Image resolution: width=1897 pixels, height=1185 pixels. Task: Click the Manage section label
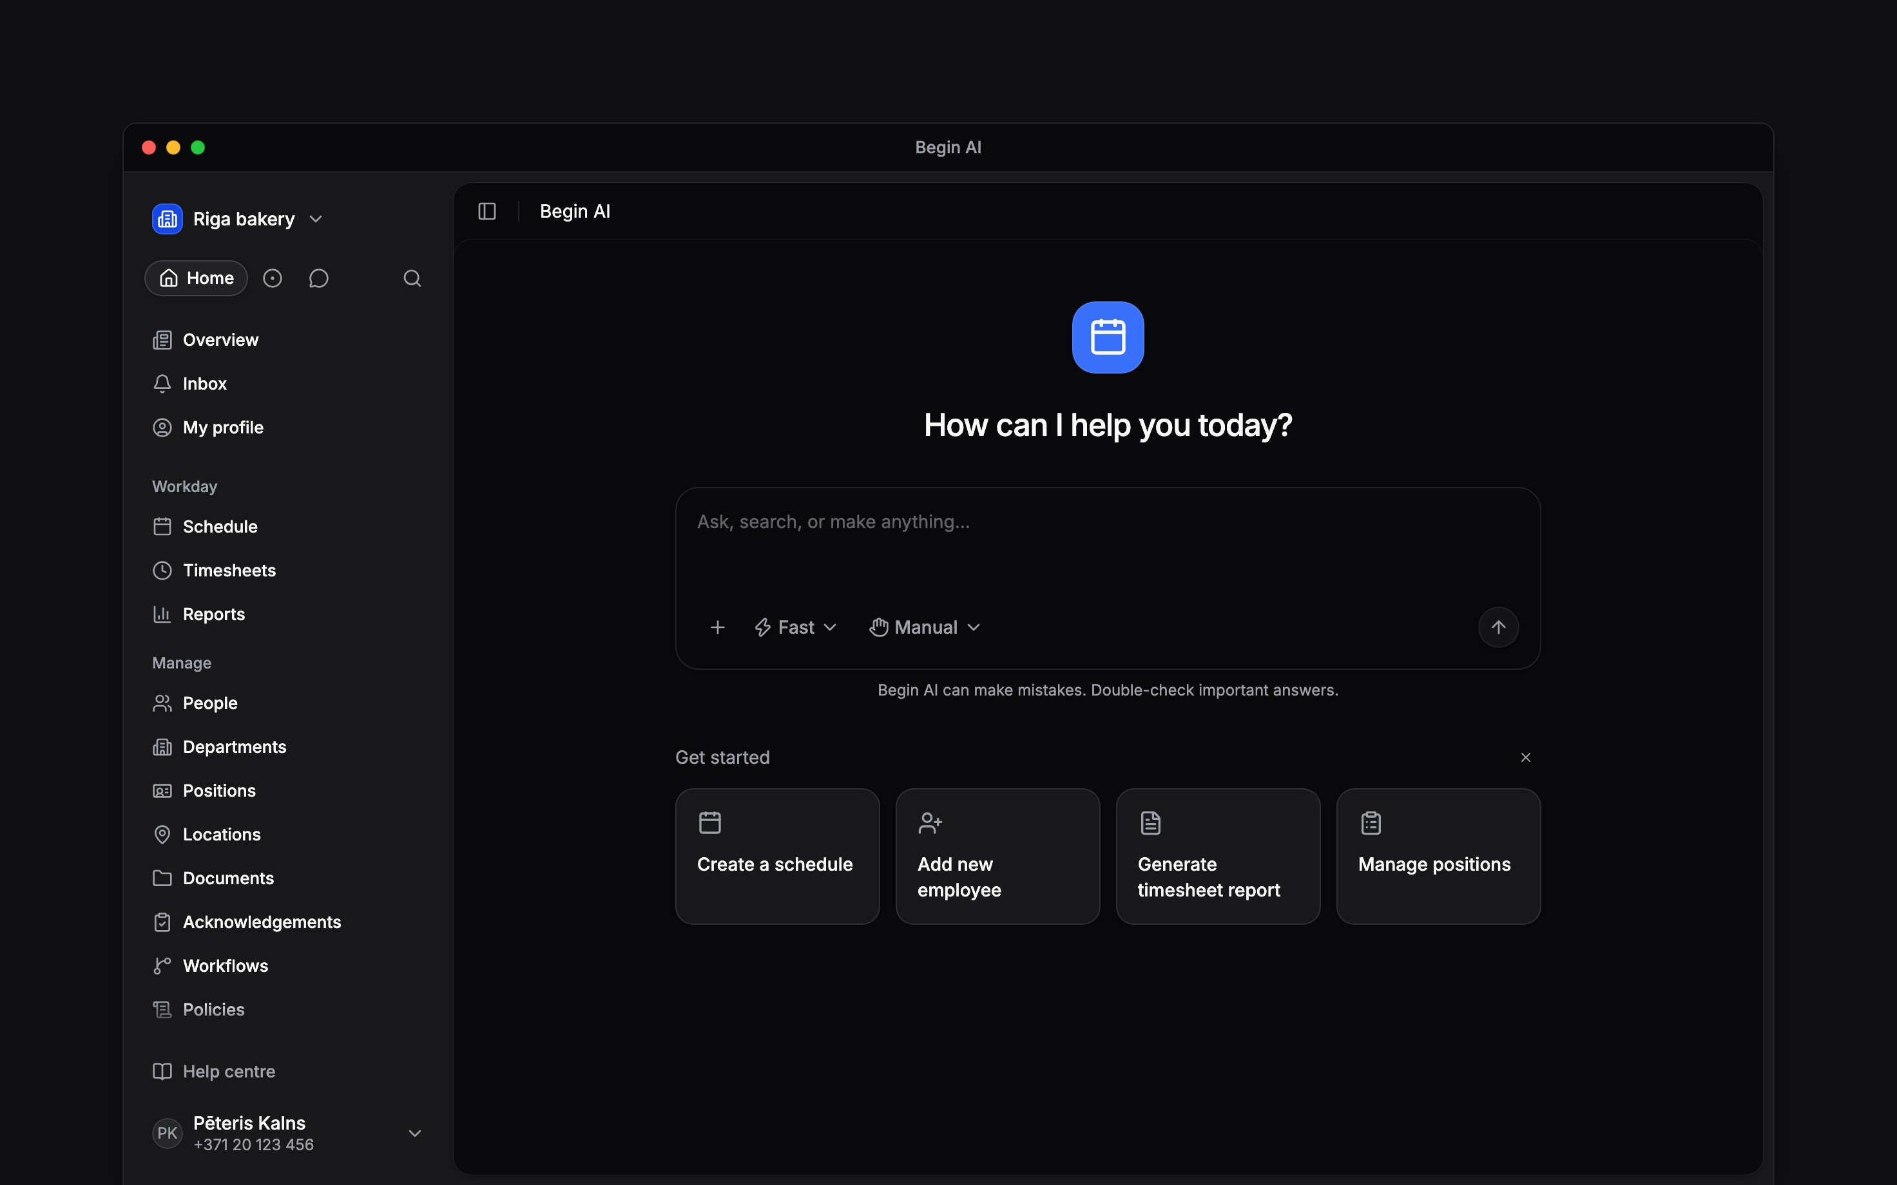pos(181,663)
